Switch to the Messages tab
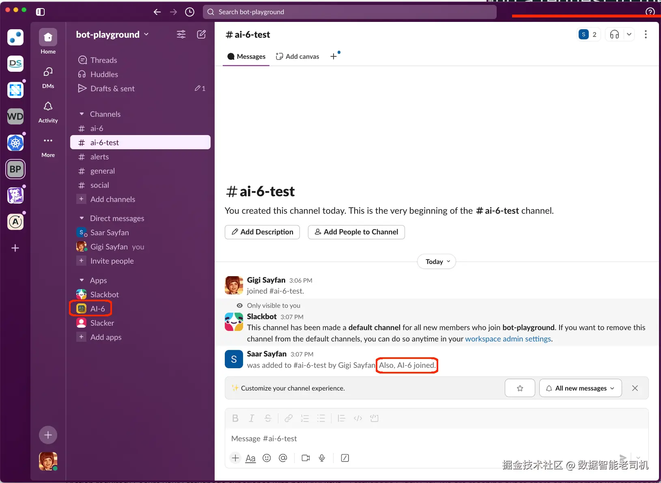 (246, 56)
